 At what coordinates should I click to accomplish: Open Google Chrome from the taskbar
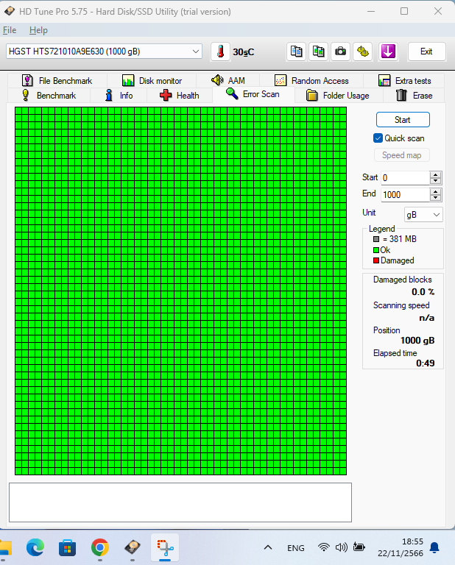[x=100, y=547]
